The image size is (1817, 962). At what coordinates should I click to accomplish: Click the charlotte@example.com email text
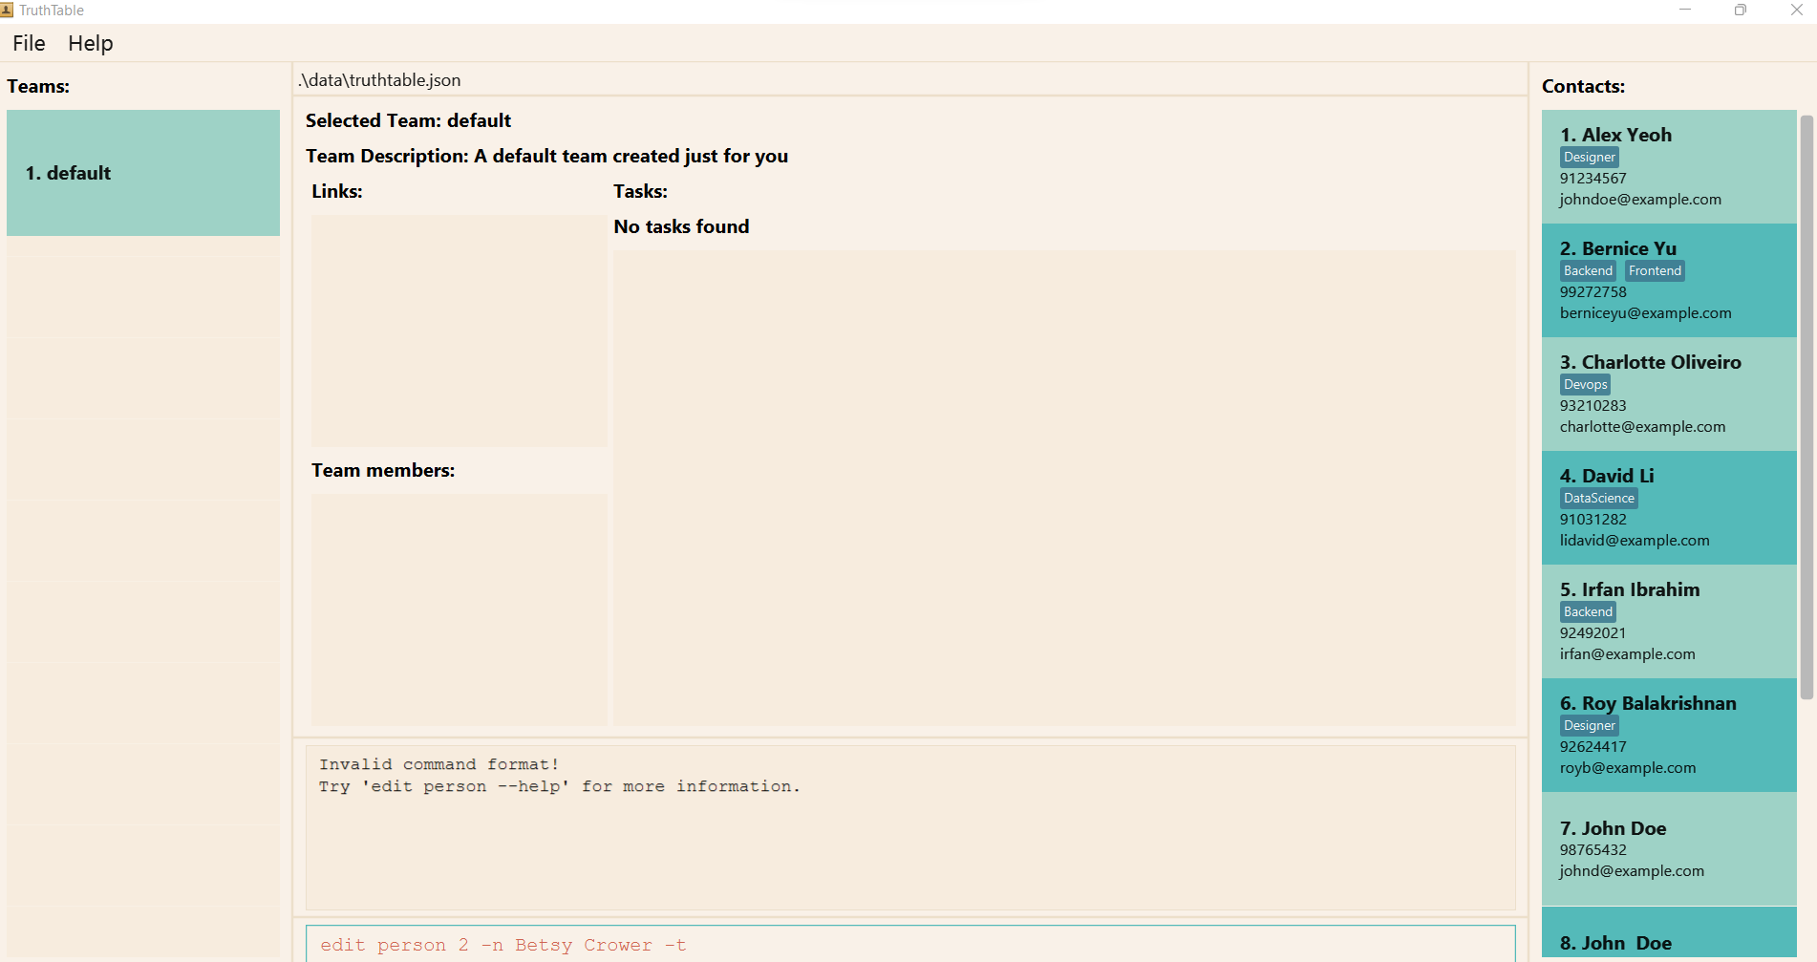pyautogui.click(x=1642, y=427)
